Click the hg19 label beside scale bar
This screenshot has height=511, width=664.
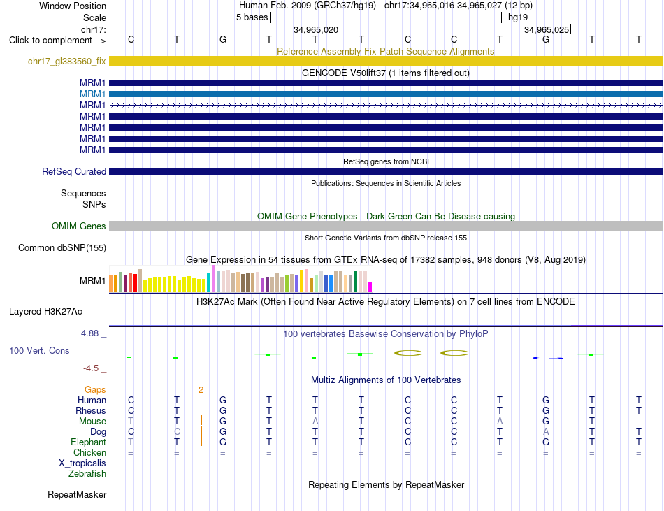click(518, 17)
